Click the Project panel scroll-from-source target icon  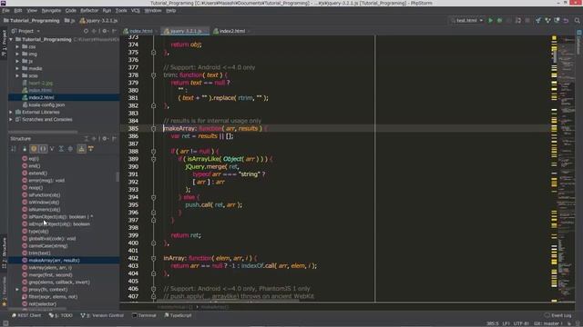[x=86, y=31]
